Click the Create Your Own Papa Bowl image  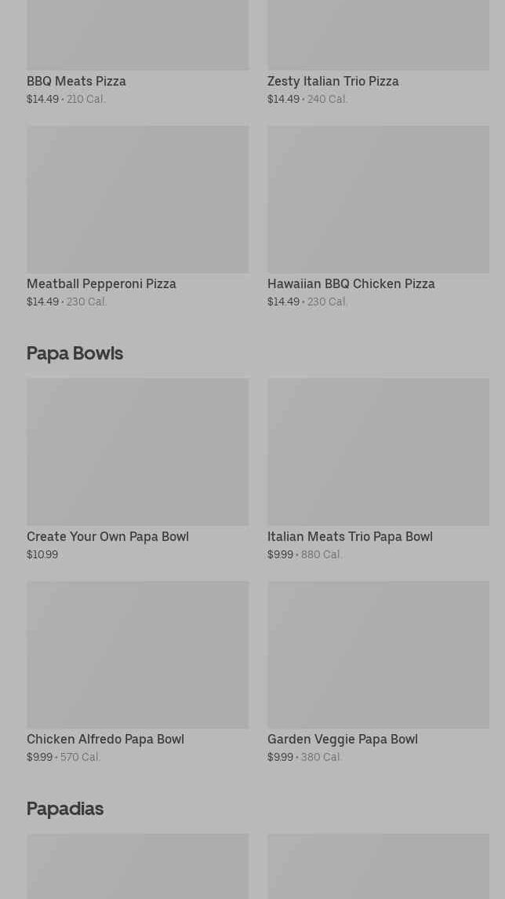(x=137, y=452)
